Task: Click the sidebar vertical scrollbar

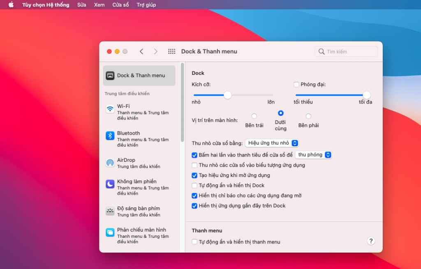Action: (x=182, y=102)
